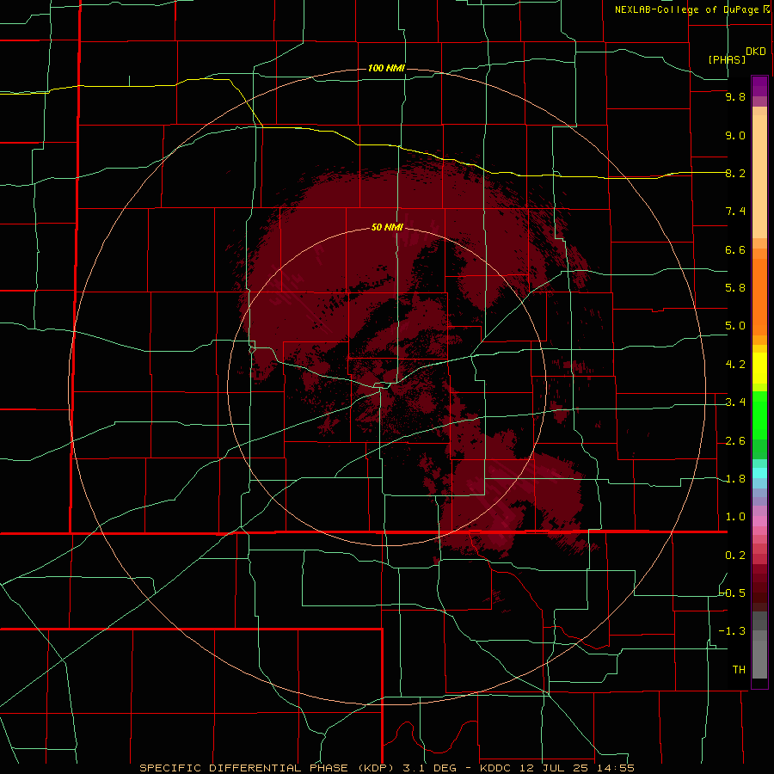Viewport: 774px width, 774px height.
Task: Click the 100 NMI range ring label
Action: click(x=386, y=68)
